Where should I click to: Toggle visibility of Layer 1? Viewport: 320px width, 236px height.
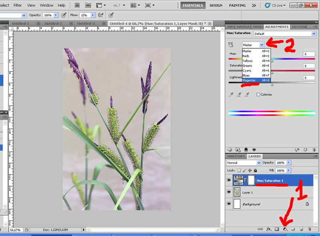229,192
